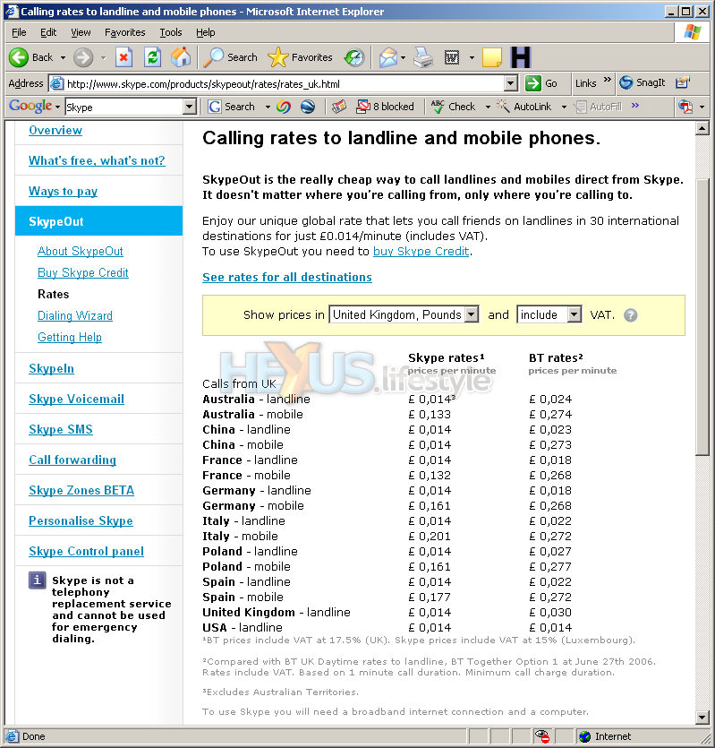Open the Help menu
The width and height of the screenshot is (715, 748).
point(206,32)
